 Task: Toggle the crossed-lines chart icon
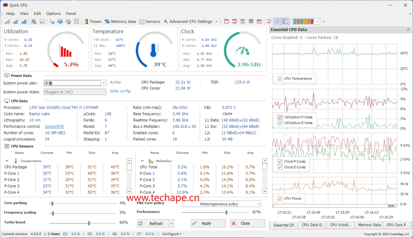pyautogui.click(x=277, y=22)
